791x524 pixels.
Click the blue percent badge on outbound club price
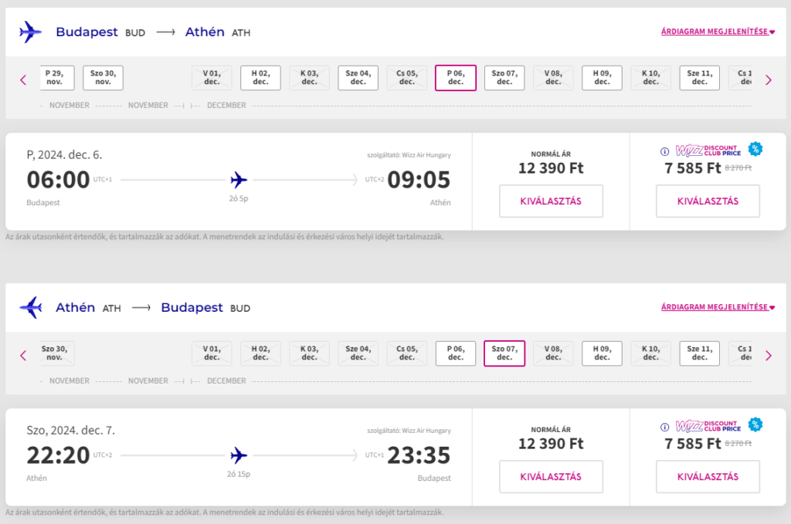coord(755,149)
